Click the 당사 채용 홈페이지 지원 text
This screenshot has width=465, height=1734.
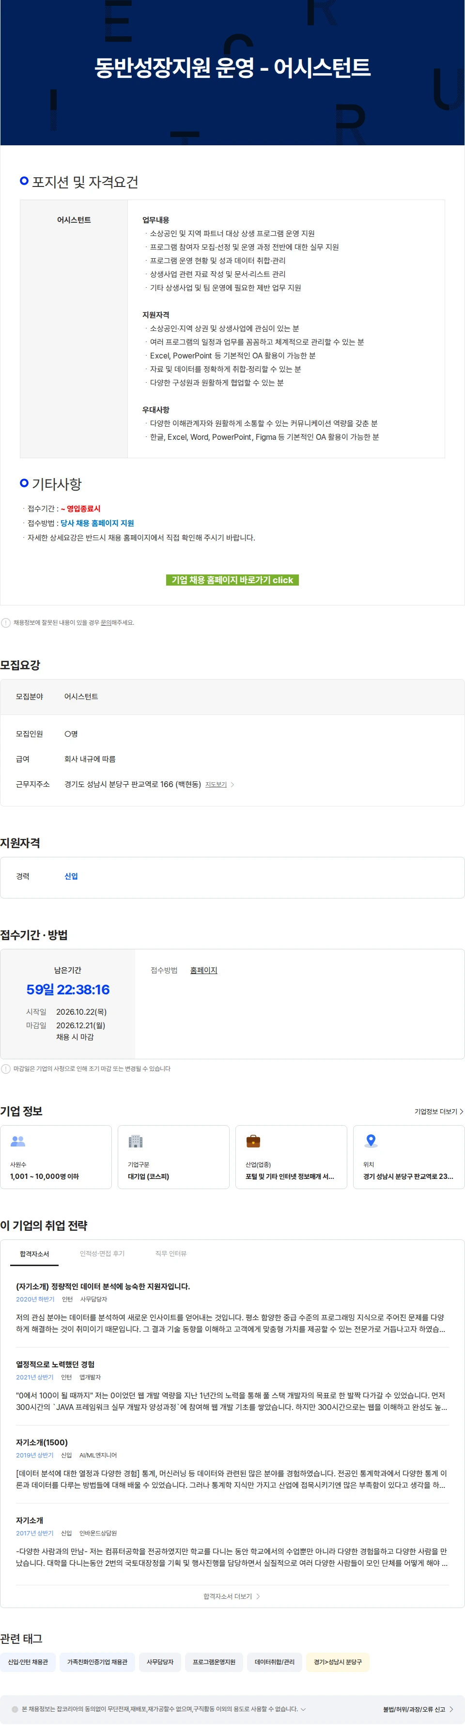point(97,523)
